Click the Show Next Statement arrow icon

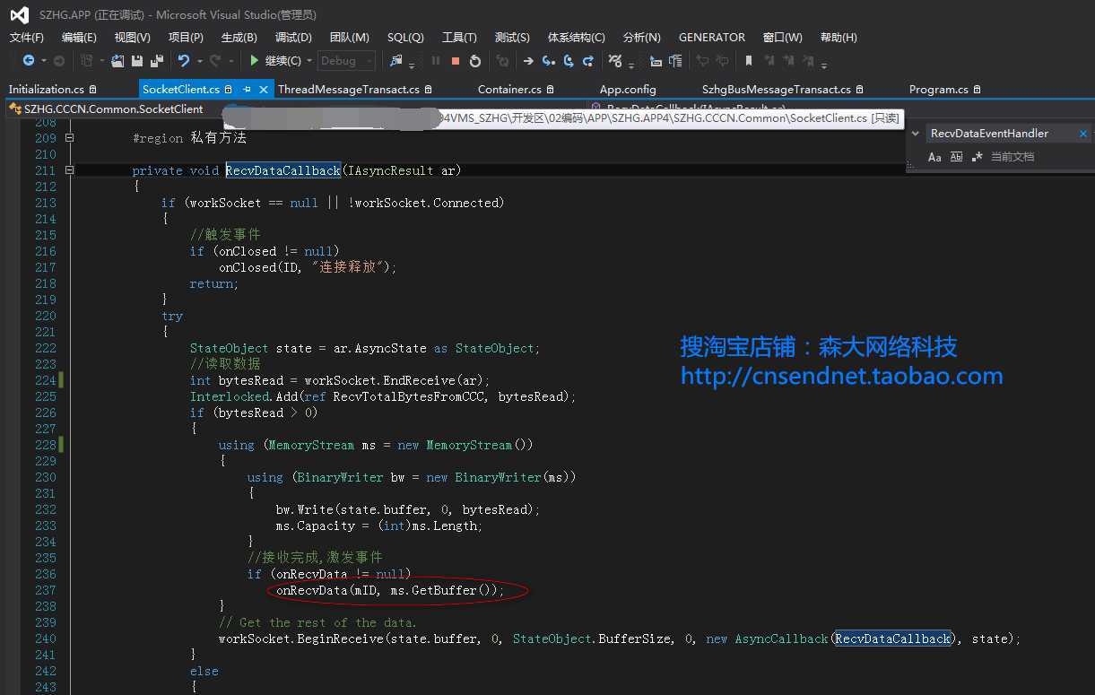(528, 60)
